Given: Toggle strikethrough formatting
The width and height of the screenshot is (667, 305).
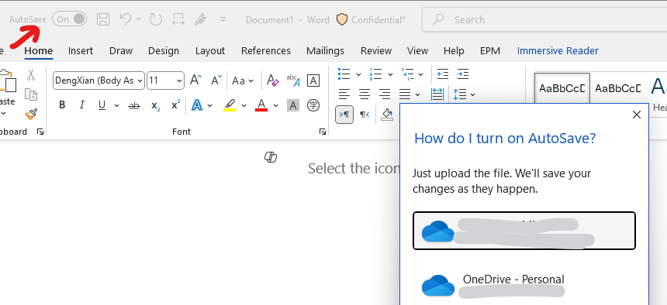Looking at the screenshot, I should (134, 105).
